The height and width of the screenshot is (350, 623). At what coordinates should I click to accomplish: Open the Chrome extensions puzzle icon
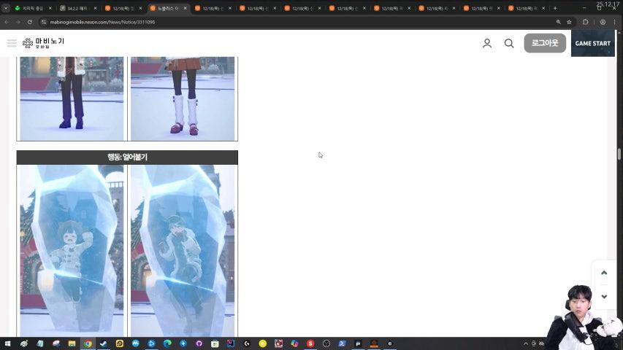coord(585,22)
